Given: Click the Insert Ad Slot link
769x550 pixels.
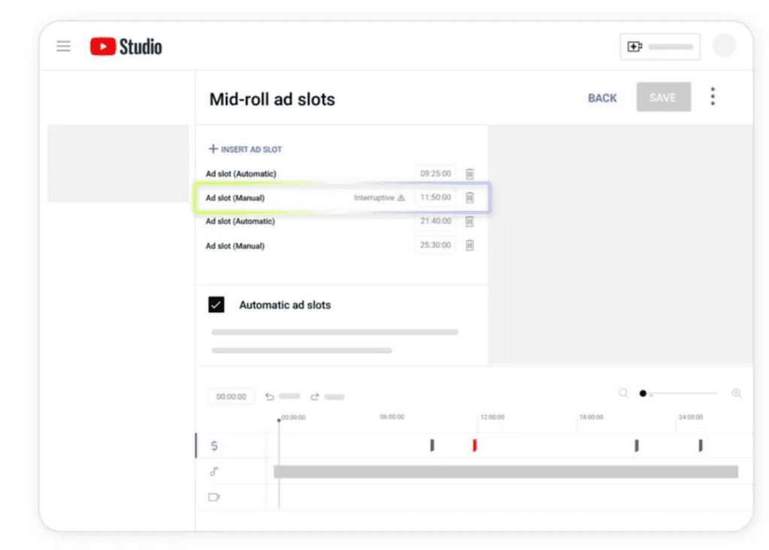Looking at the screenshot, I should pos(245,149).
